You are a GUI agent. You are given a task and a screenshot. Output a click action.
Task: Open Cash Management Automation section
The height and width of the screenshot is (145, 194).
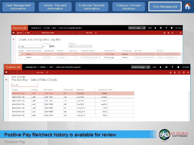pyautogui.click(x=18, y=7)
